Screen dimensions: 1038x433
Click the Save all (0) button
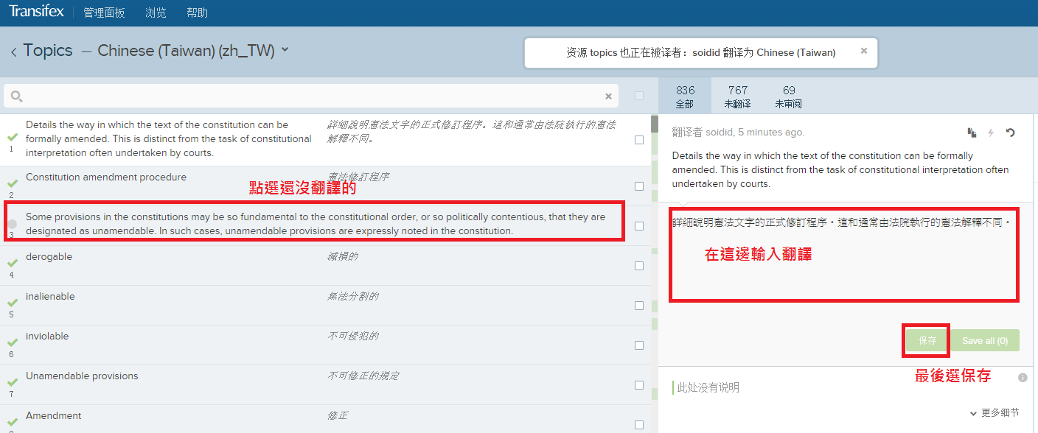[985, 340]
